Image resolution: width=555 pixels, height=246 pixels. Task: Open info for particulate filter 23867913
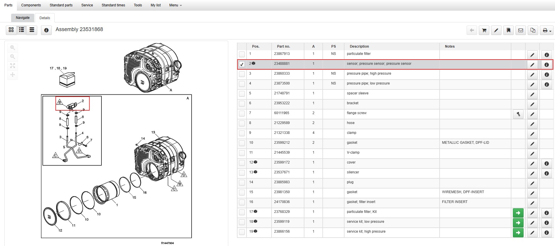tap(547, 55)
